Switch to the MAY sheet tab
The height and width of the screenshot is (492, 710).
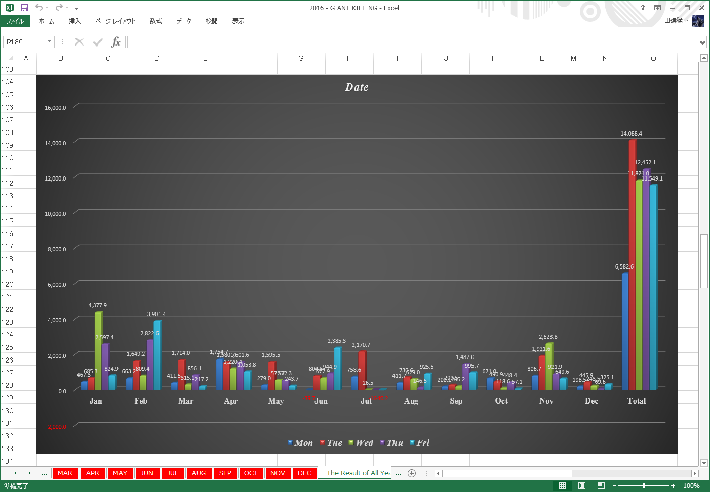pos(120,473)
